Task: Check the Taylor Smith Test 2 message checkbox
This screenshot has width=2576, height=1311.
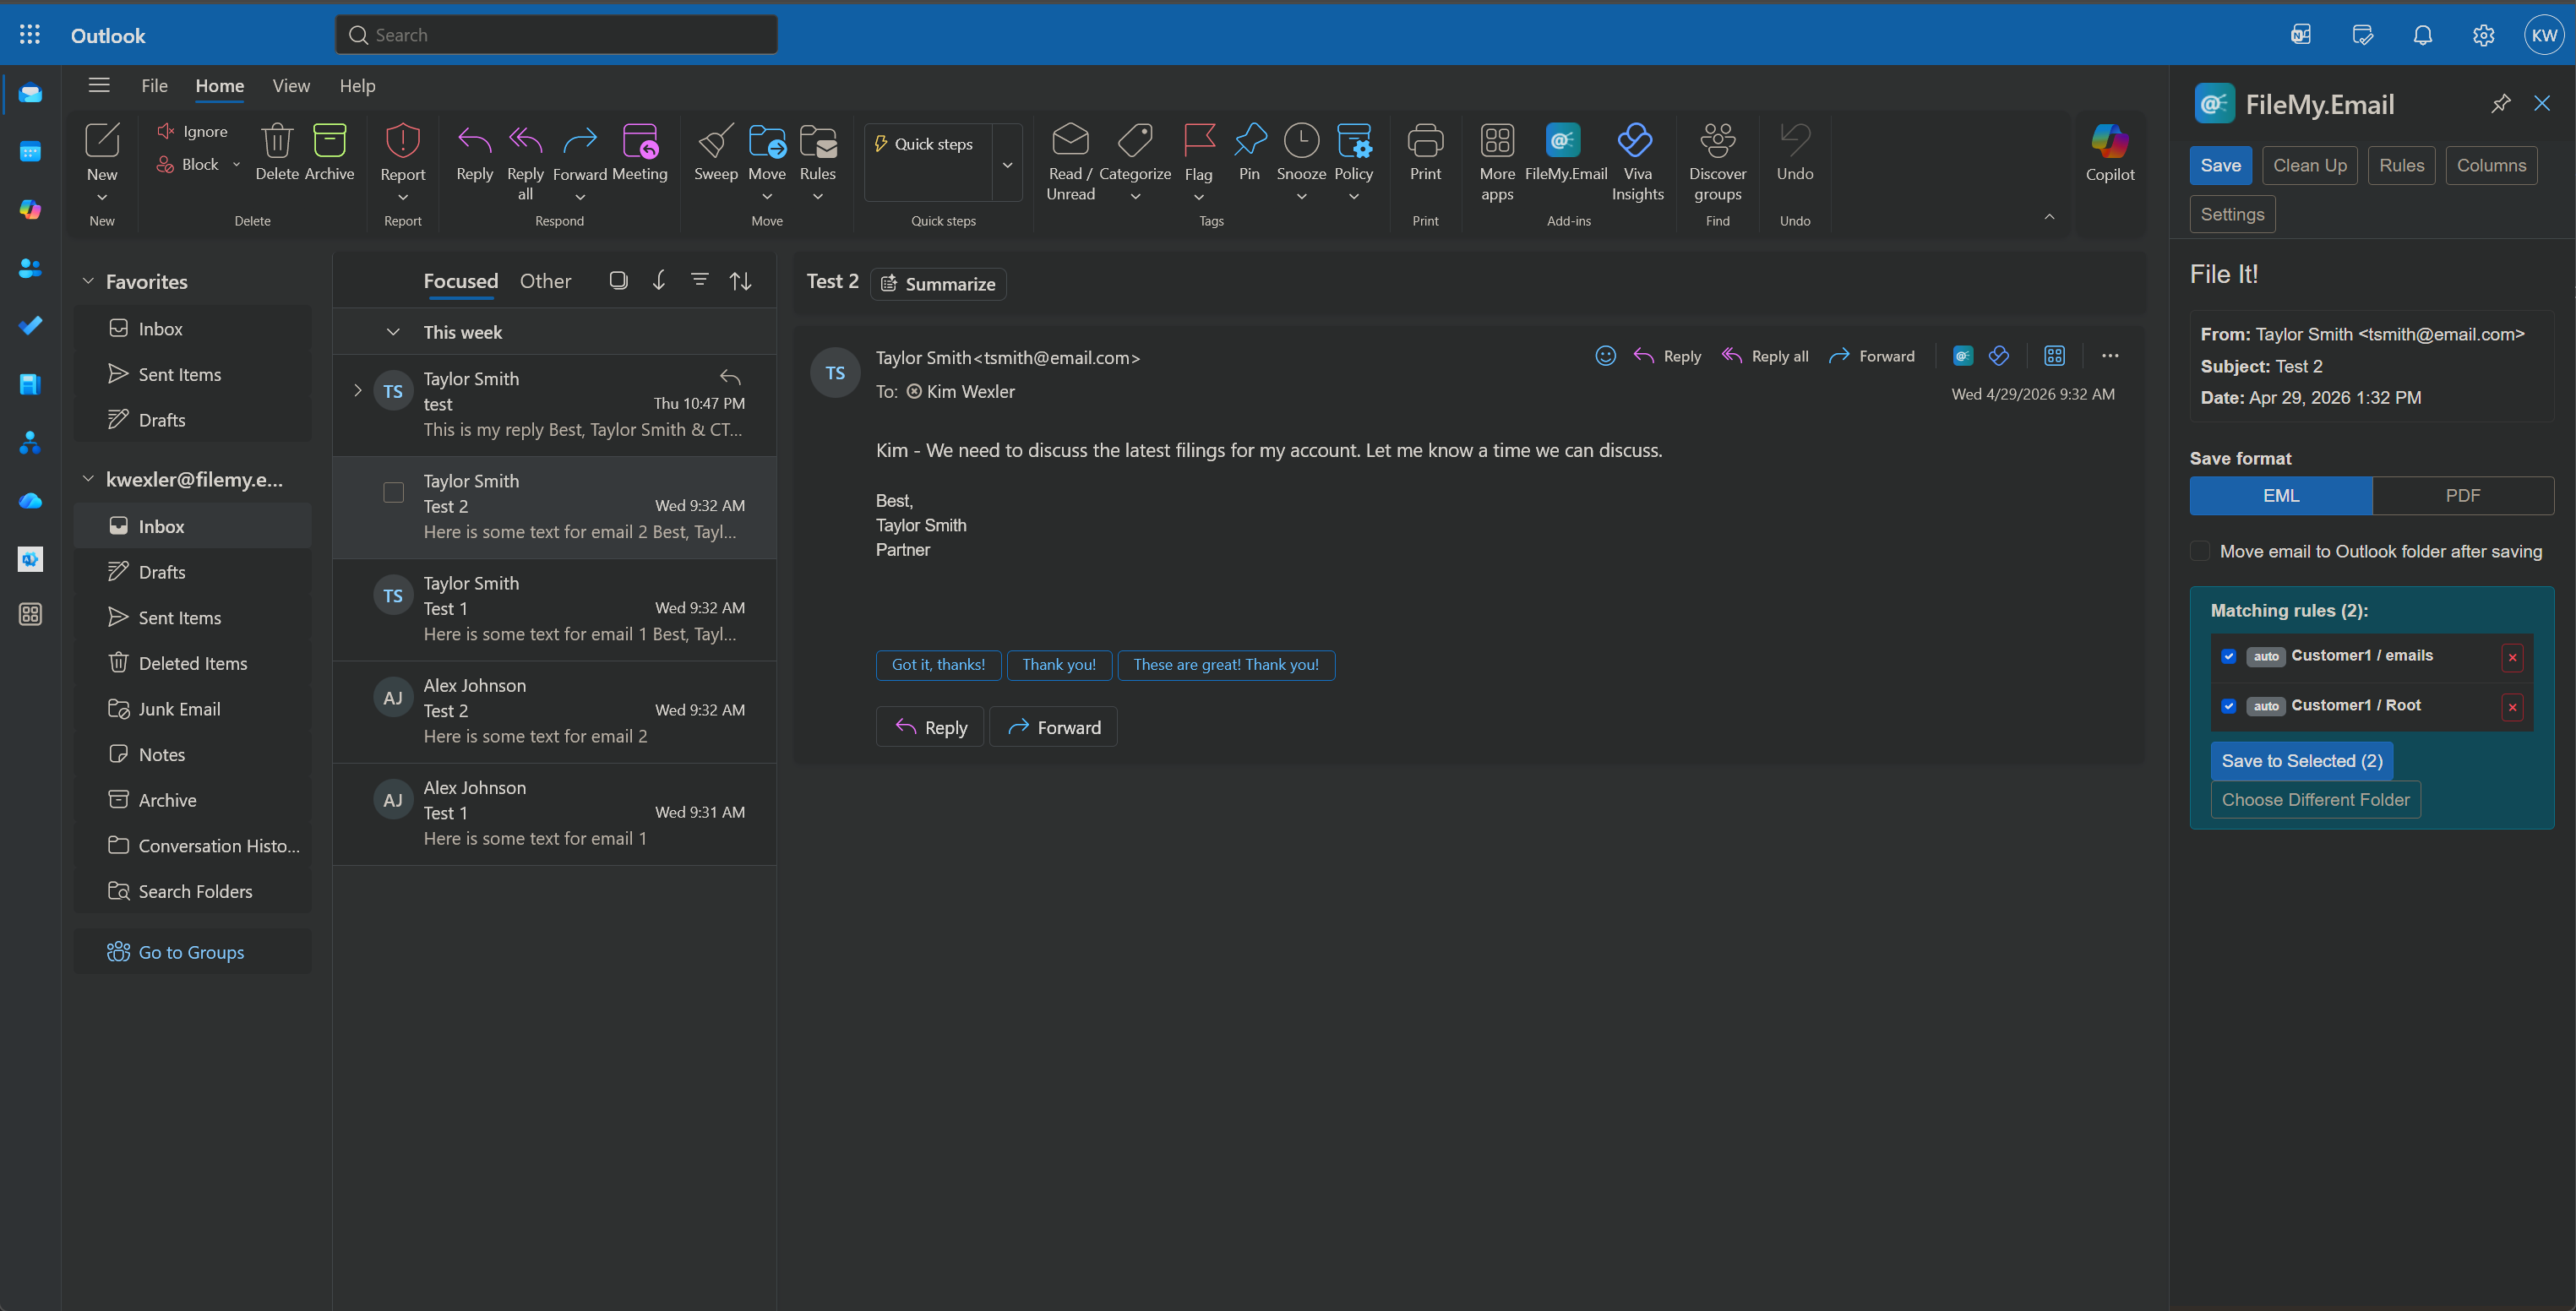Action: (394, 492)
